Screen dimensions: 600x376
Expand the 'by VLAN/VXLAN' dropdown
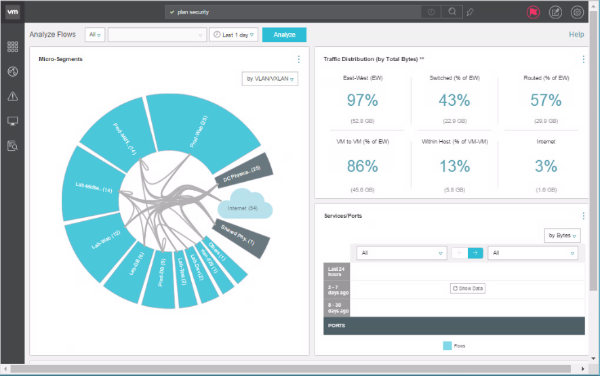(x=270, y=79)
